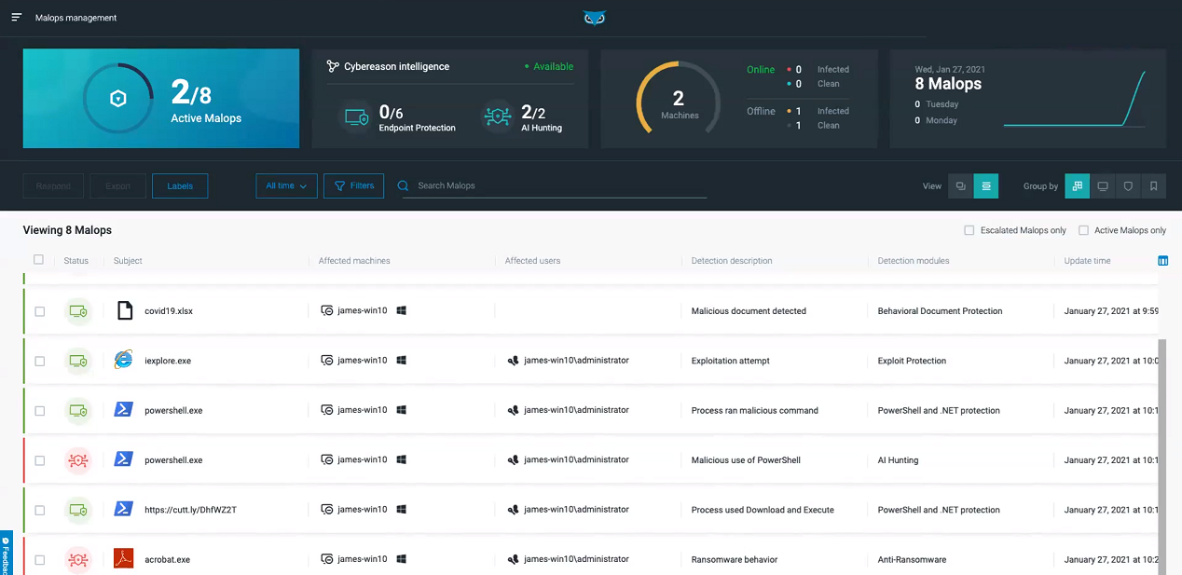Group malops by label using bookmark icon
The image size is (1182, 575).
(1154, 185)
